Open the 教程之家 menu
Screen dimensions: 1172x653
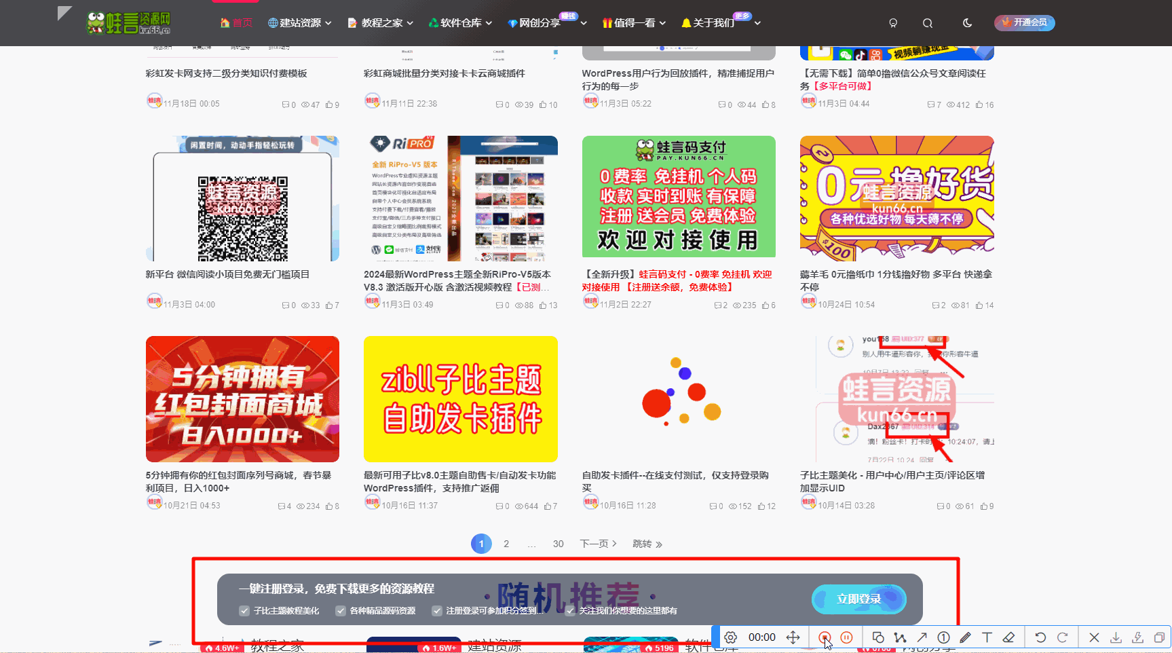click(x=378, y=22)
